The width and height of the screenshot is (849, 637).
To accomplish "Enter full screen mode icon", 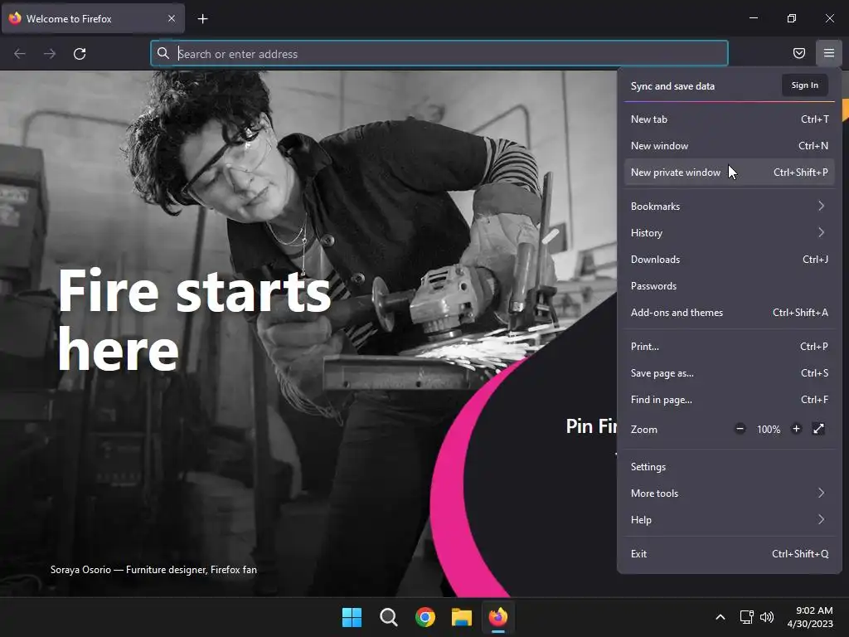I will point(818,429).
